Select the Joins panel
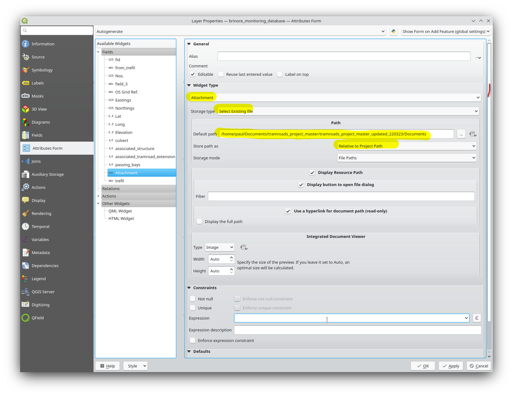Viewport: 513px width, 396px height. 36,161
